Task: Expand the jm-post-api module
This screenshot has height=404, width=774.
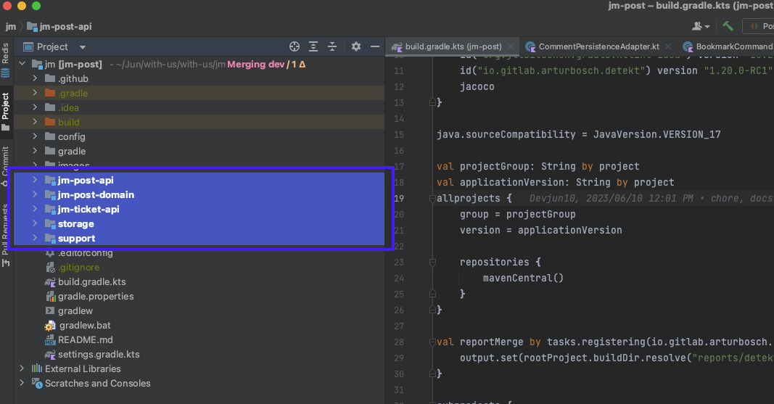Action: (35, 180)
